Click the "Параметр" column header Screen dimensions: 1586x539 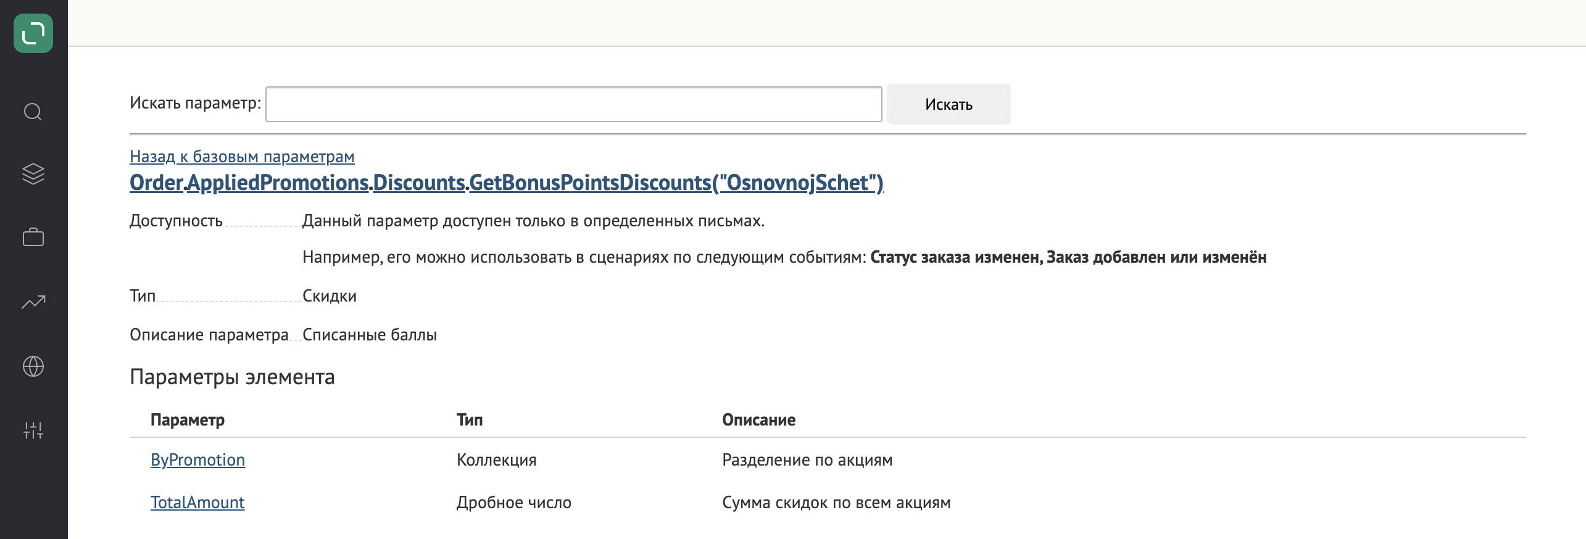click(x=188, y=420)
